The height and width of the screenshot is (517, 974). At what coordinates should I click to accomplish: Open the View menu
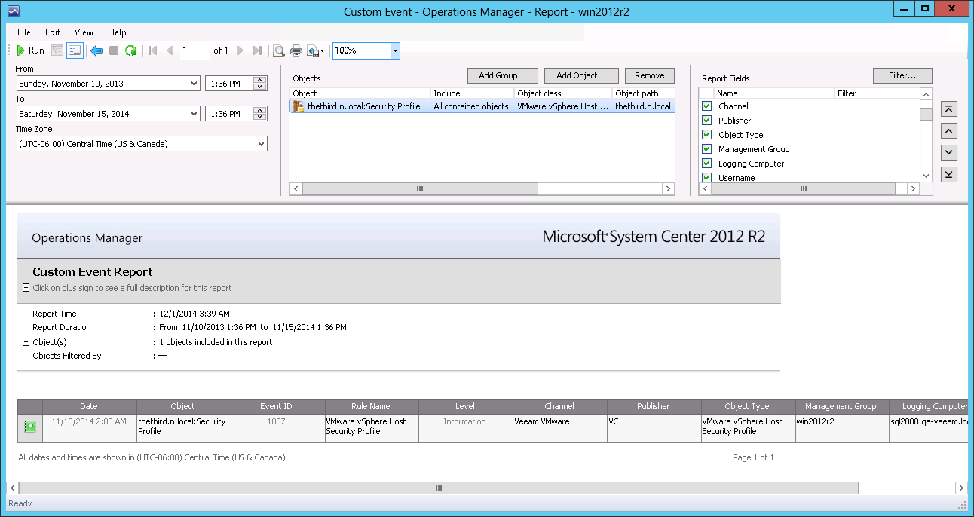84,32
